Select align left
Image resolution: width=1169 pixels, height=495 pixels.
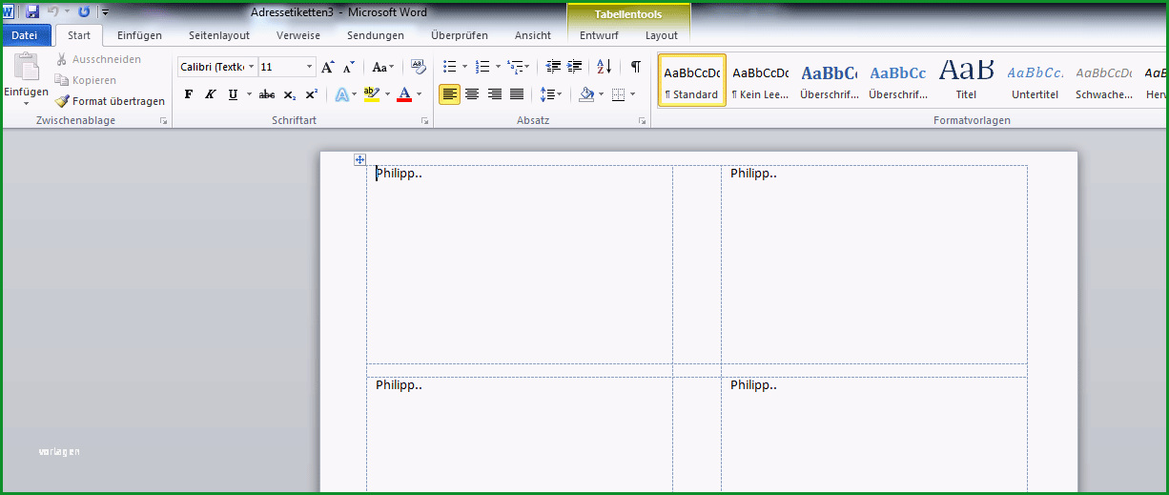[449, 94]
